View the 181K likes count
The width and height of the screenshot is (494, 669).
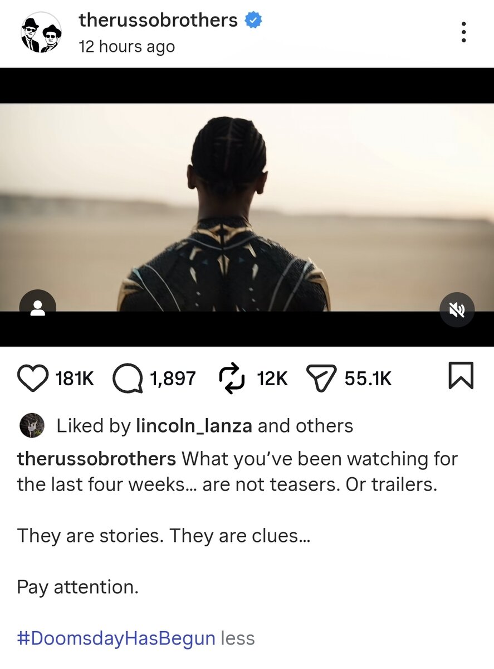75,379
